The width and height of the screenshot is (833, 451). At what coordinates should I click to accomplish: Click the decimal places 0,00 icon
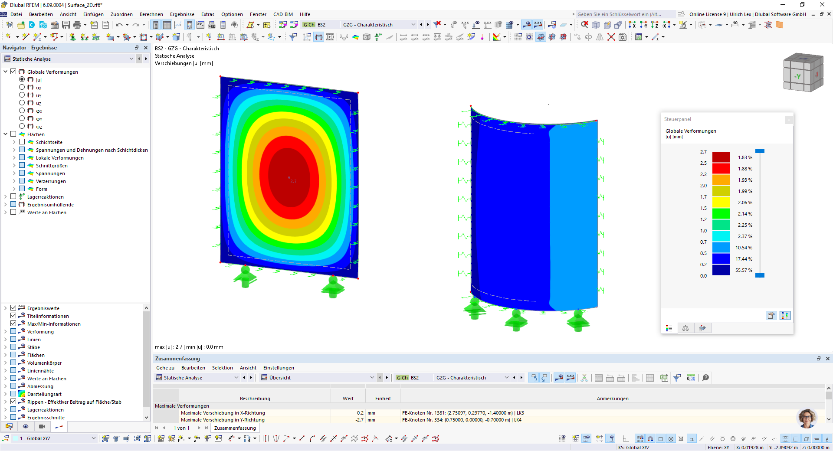click(691, 378)
